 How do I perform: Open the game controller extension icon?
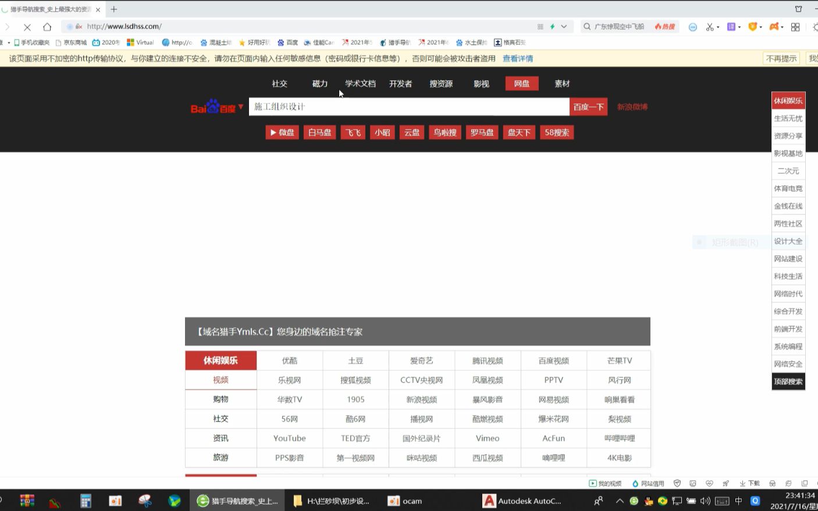pyautogui.click(x=774, y=27)
